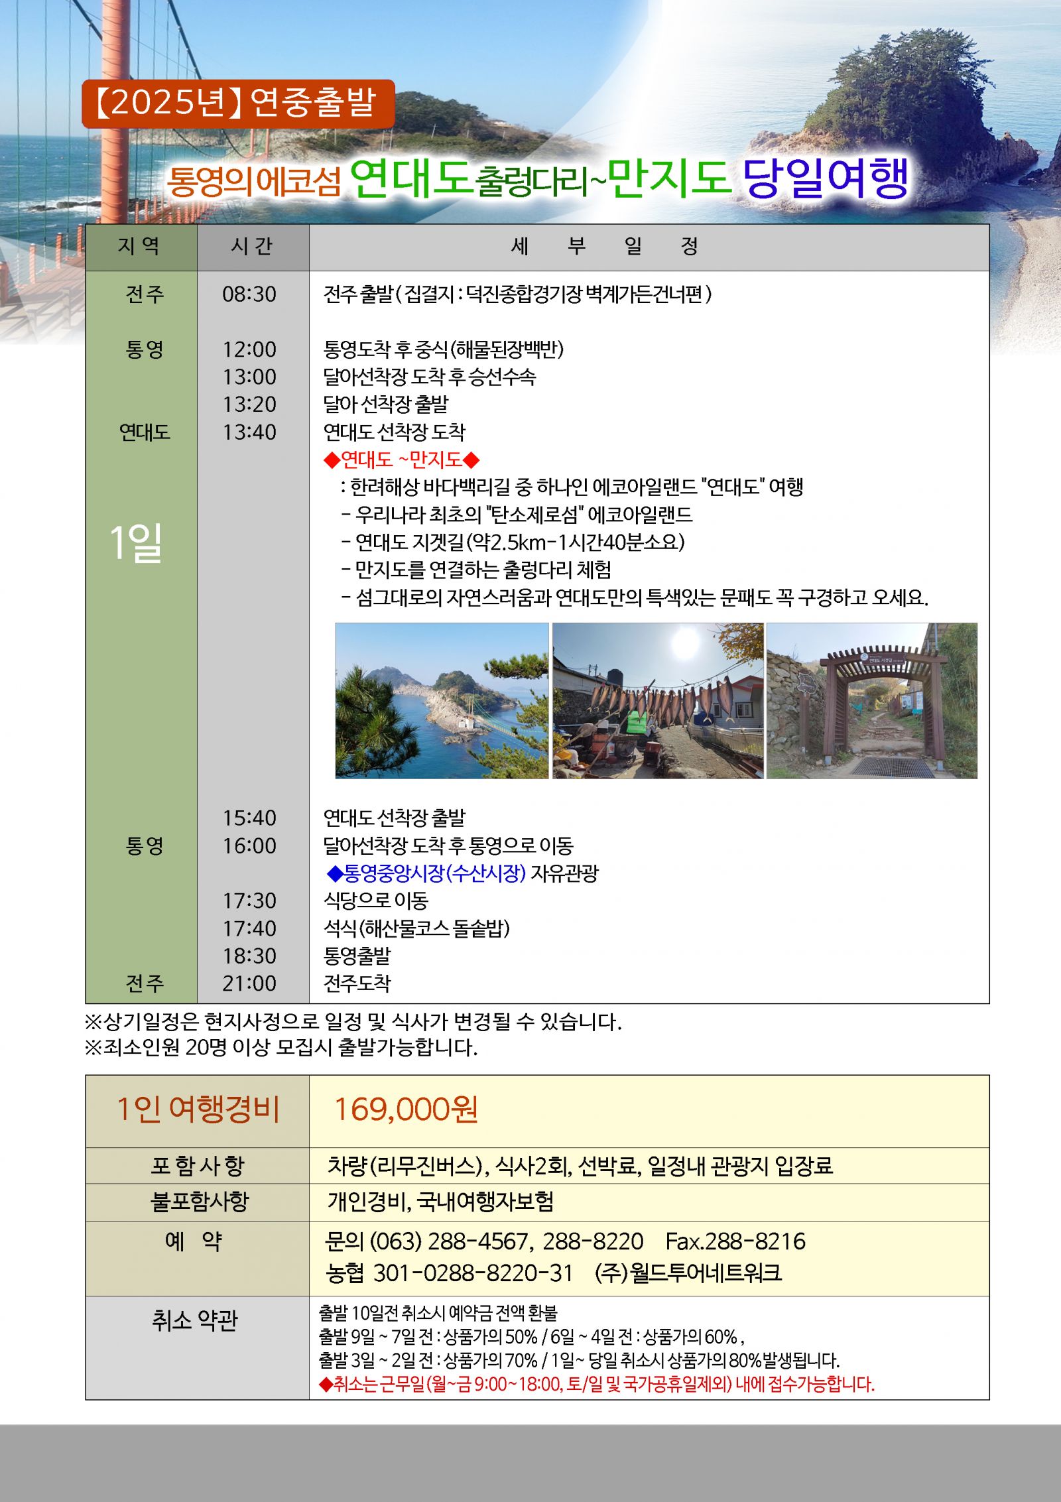Click 전주 출발 집결지 description line

coord(517,294)
